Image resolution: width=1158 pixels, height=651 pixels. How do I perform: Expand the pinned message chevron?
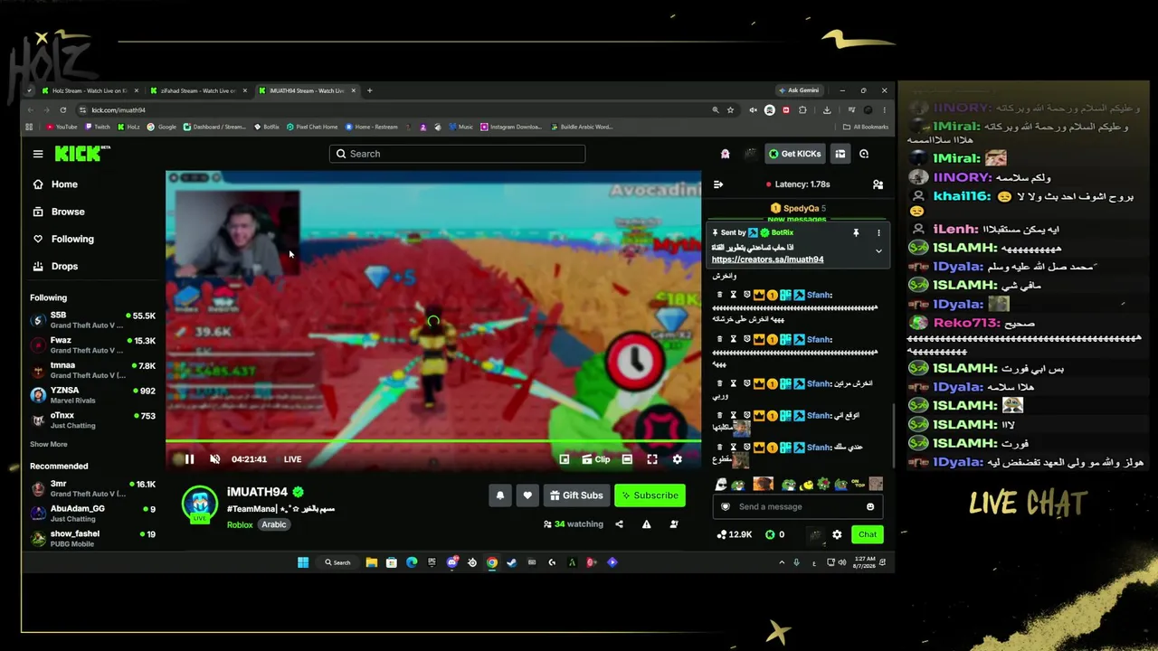point(878,251)
